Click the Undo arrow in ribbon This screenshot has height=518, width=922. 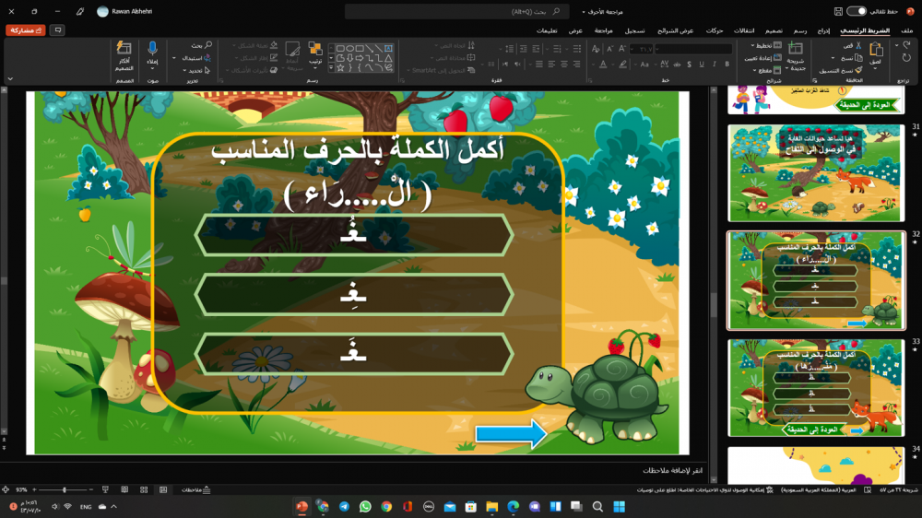(x=906, y=46)
